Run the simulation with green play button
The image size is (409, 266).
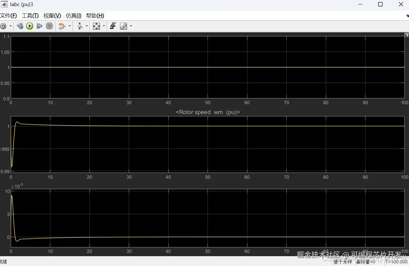coord(30,26)
